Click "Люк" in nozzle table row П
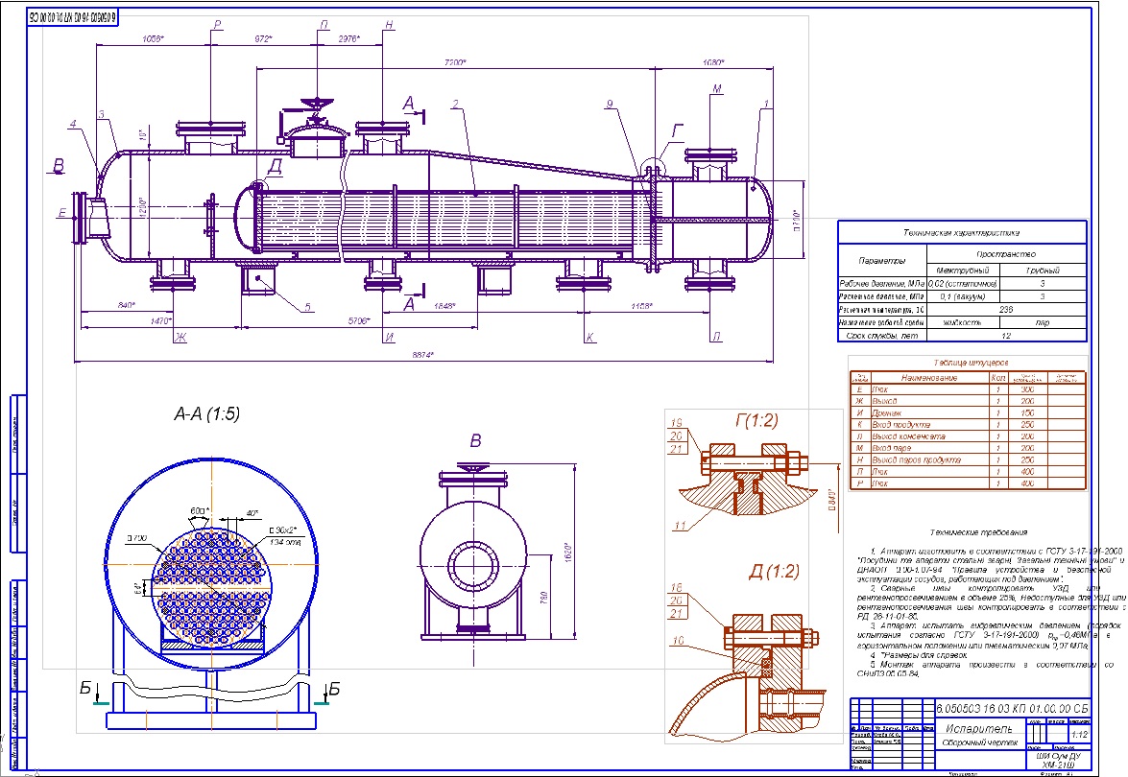Screen dimensions: 1128x777 click(879, 472)
